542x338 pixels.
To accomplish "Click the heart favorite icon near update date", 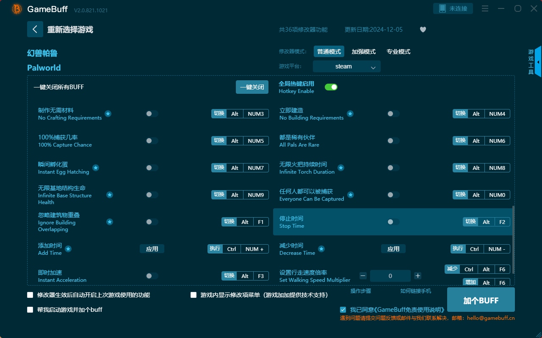I will click(x=423, y=30).
